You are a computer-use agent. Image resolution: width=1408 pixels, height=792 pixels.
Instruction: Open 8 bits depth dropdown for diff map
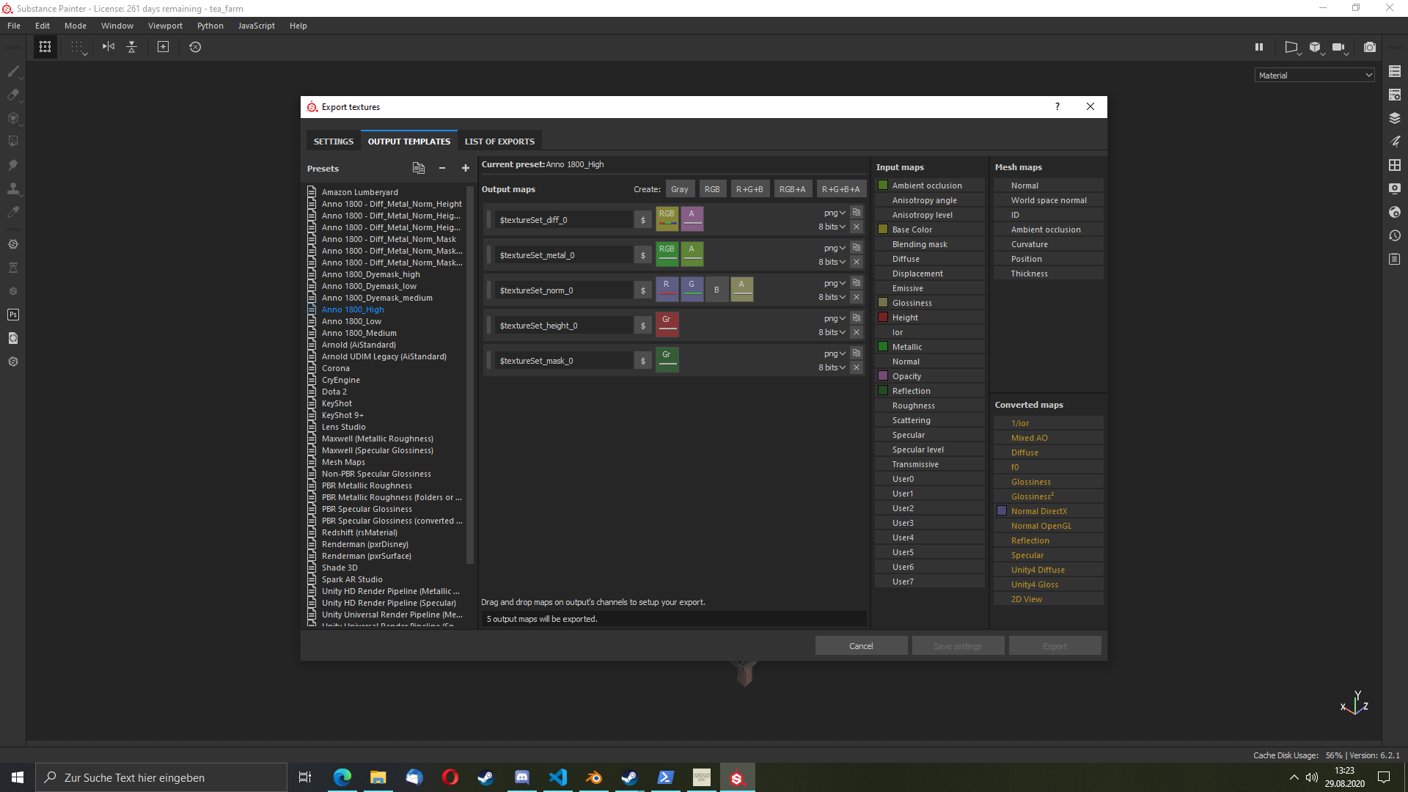[832, 227]
